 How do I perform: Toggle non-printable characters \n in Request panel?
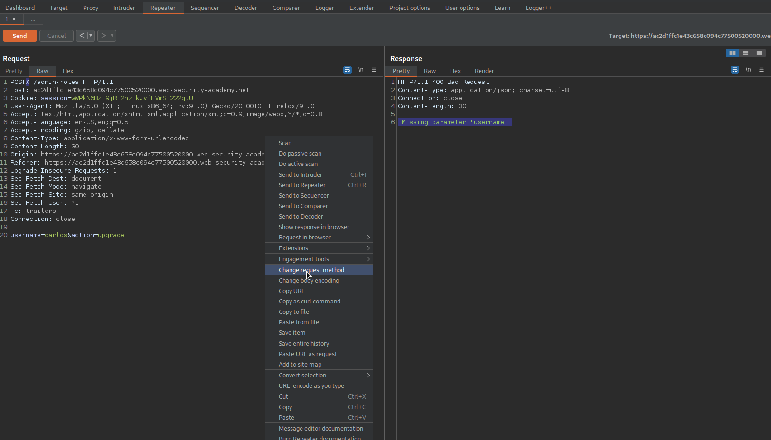361,70
